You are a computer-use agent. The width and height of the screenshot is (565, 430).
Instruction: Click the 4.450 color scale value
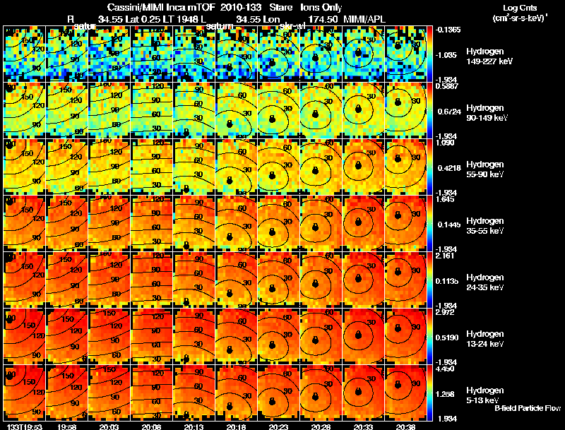pos(445,369)
